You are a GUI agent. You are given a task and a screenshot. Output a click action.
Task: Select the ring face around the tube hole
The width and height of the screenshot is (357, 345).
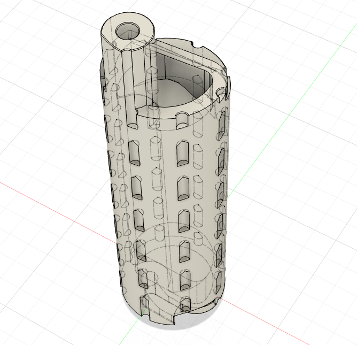point(113,28)
